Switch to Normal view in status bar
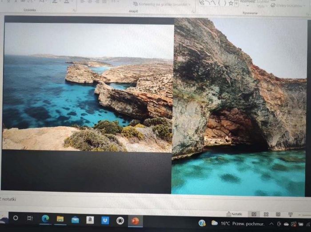Viewport: 311px width, 232px height. pyautogui.click(x=254, y=214)
